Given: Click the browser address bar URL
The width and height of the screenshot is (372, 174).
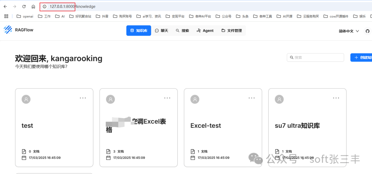Looking at the screenshot, I should [x=72, y=7].
